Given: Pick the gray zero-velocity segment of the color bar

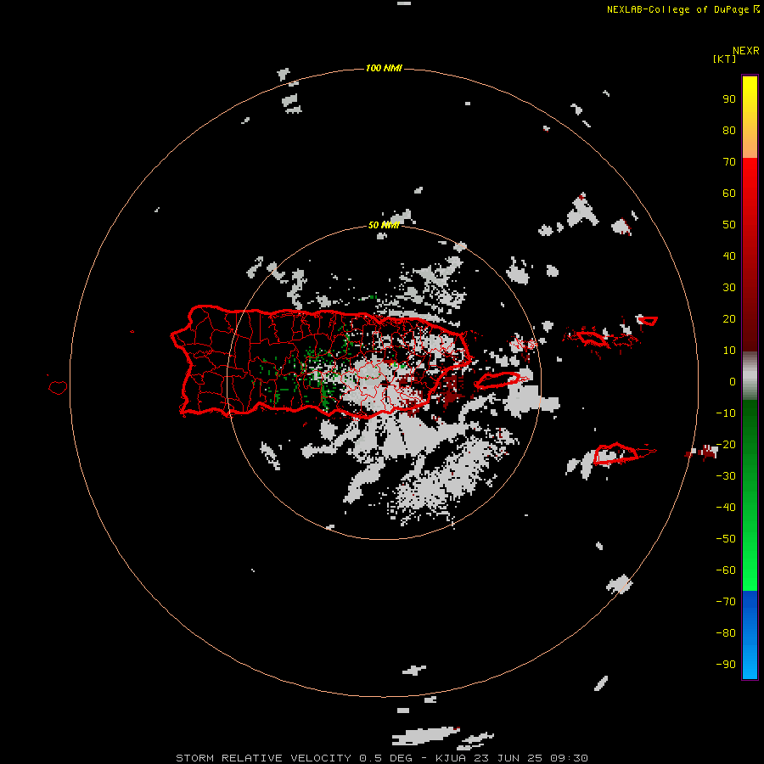Looking at the screenshot, I should pos(750,376).
